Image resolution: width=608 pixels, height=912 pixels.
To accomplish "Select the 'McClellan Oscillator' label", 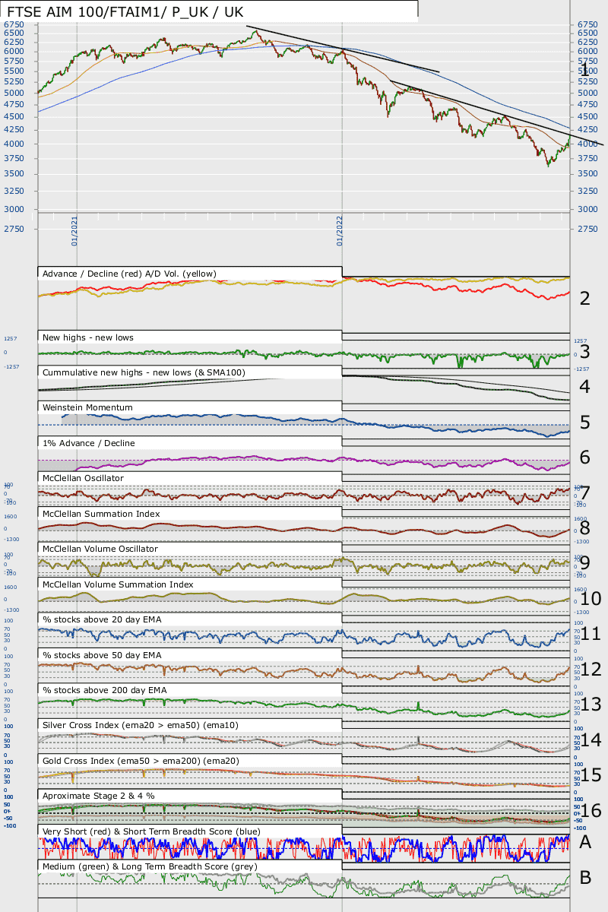I will click(83, 478).
